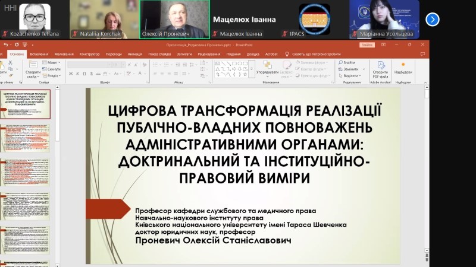Toggle Underline (П) formatting
The width and height of the screenshot is (476, 267).
(x=84, y=74)
